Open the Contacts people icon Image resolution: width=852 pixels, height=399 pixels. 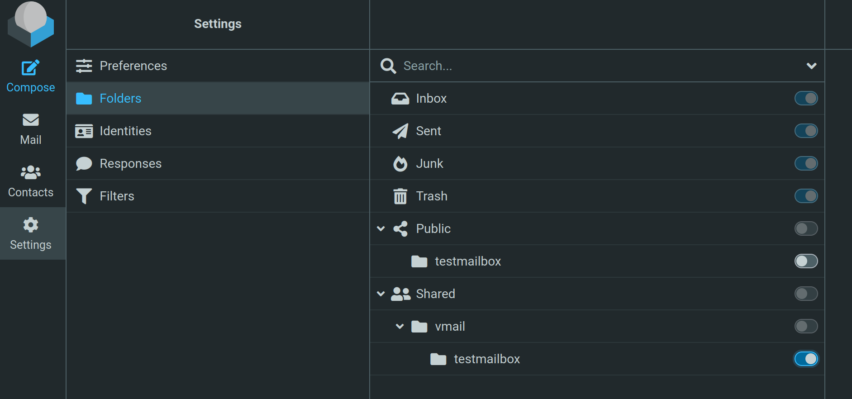coord(31,172)
